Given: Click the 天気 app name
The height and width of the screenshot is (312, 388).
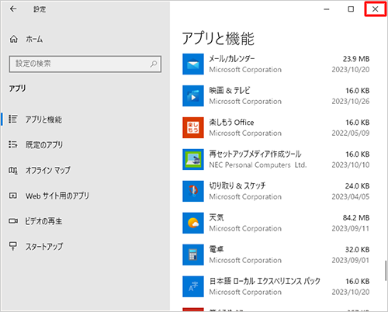Looking at the screenshot, I should pos(217,217).
